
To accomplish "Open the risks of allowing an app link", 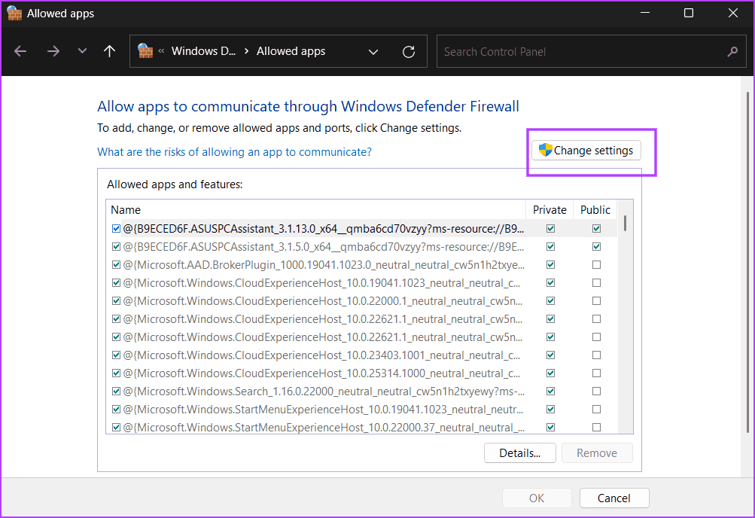I will 234,151.
